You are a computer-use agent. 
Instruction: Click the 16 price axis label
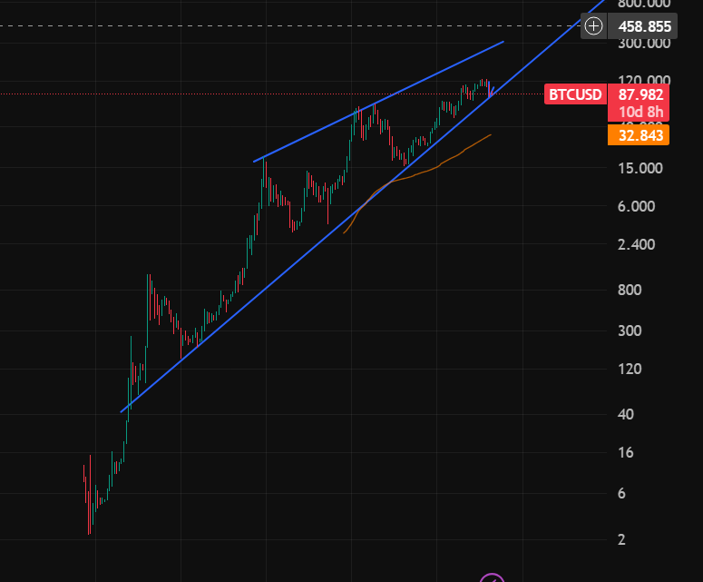(x=626, y=452)
